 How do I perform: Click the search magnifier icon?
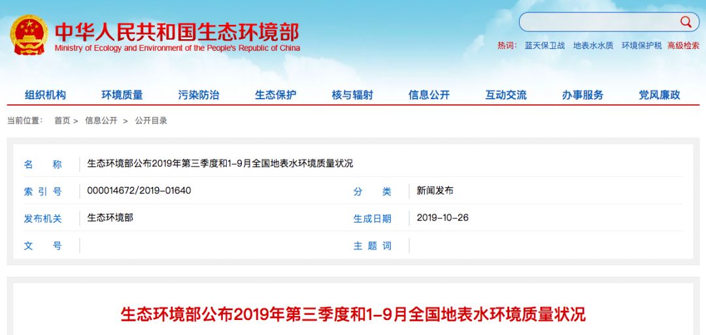(x=685, y=22)
